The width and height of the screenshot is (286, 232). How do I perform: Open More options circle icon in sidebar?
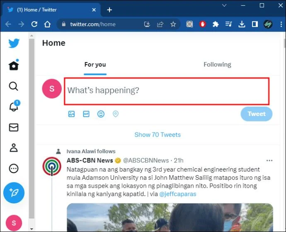[14, 168]
